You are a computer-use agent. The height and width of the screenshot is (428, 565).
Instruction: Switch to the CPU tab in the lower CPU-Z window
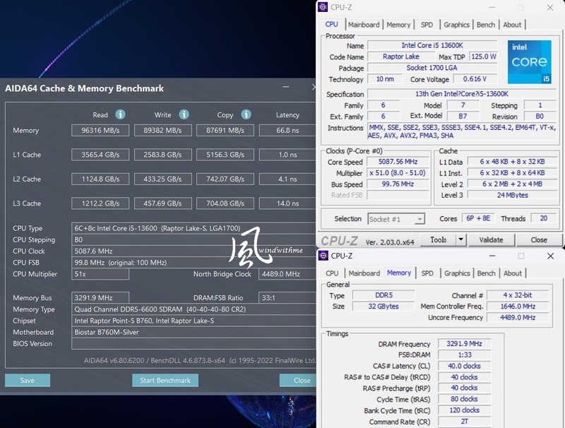(331, 273)
